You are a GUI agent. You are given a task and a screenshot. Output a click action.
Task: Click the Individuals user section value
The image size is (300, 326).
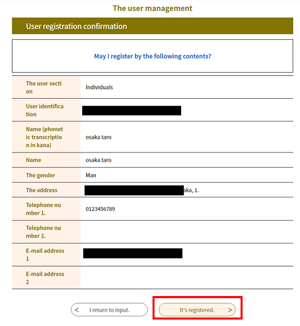(99, 87)
